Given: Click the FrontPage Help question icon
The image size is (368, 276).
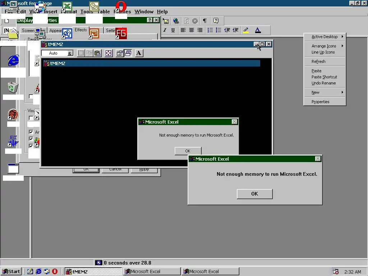Looking at the screenshot, I should pos(216,21).
